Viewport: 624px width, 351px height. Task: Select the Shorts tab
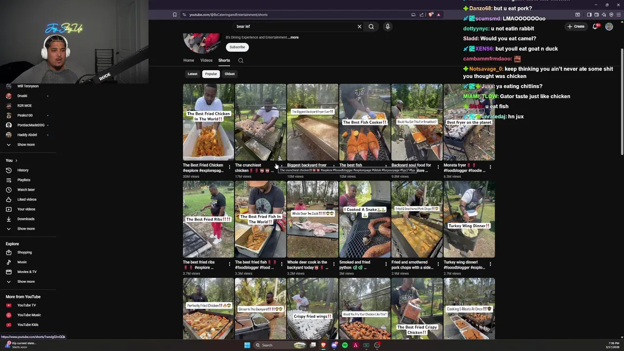(x=224, y=60)
